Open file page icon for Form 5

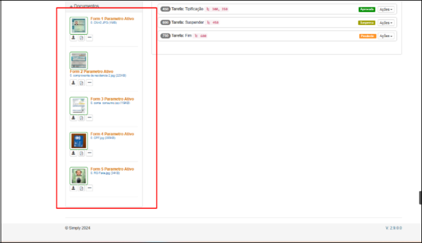pyautogui.click(x=81, y=188)
